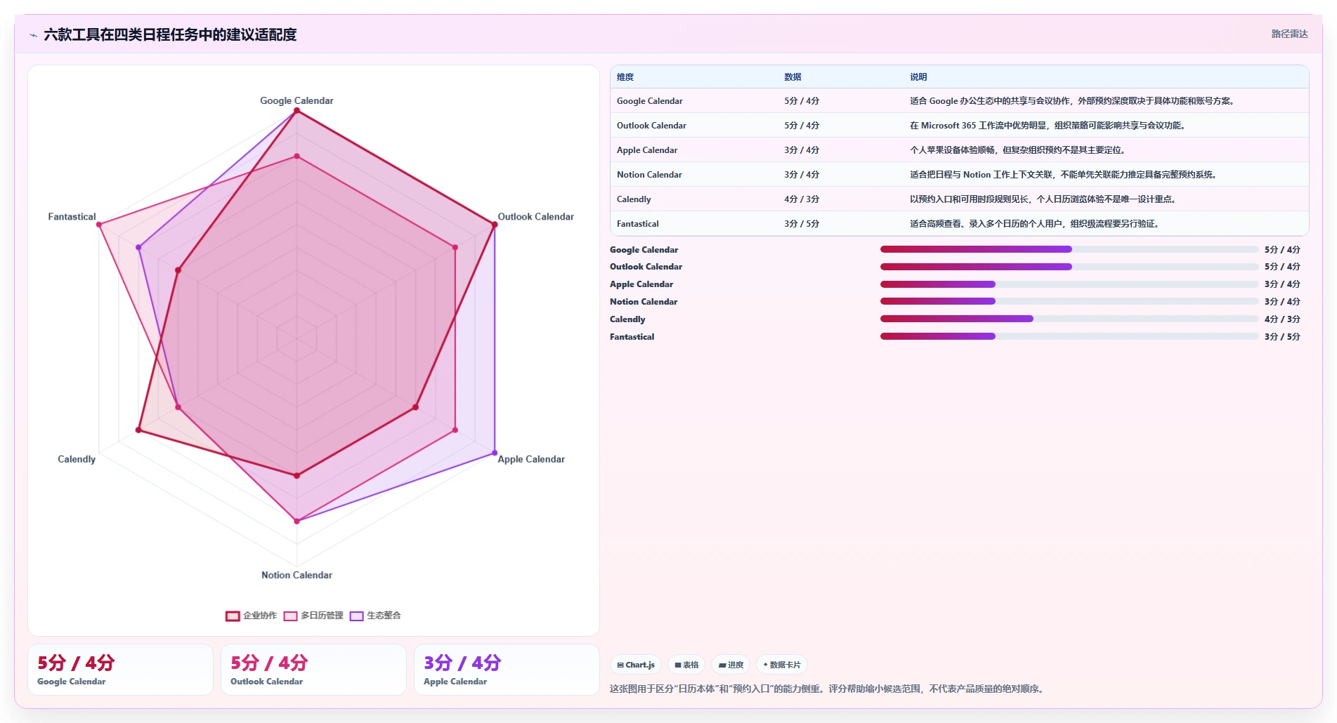This screenshot has height=723, width=1337.
Task: Click the outermost red point on the Calendly axis
Action: [x=138, y=430]
